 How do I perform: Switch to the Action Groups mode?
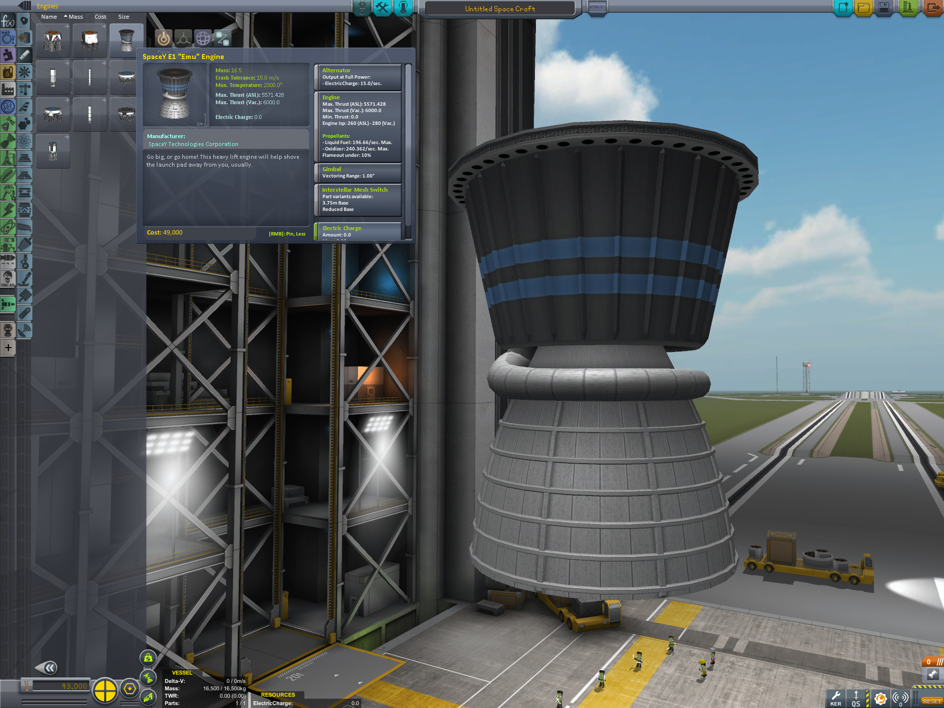pyautogui.click(x=383, y=8)
